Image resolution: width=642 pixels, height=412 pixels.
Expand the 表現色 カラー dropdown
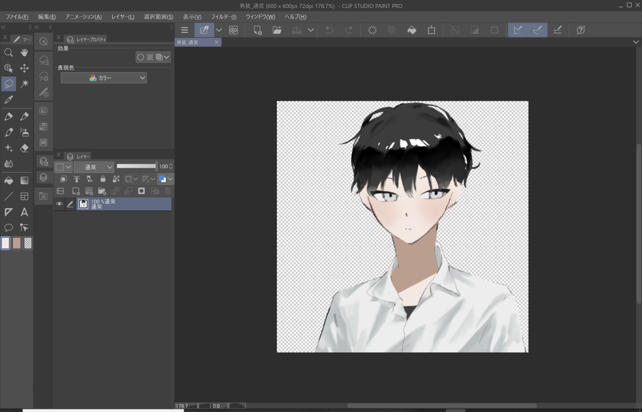[104, 78]
